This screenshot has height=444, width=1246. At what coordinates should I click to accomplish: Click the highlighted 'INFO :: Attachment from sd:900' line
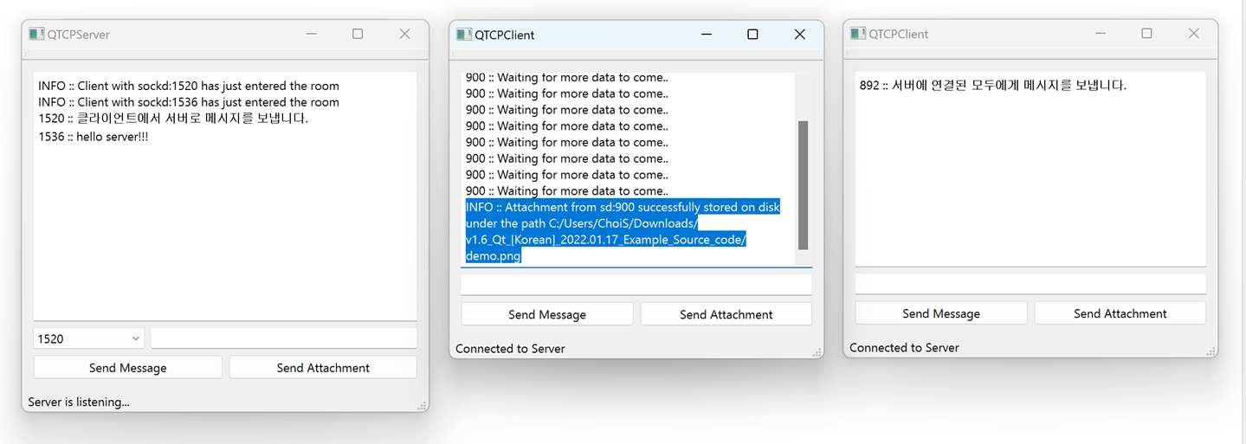(x=623, y=207)
